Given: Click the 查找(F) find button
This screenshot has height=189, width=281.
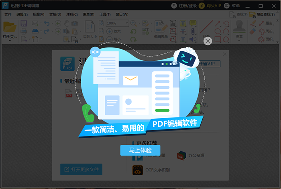Looking at the screenshot, I should pyautogui.click(x=238, y=14).
